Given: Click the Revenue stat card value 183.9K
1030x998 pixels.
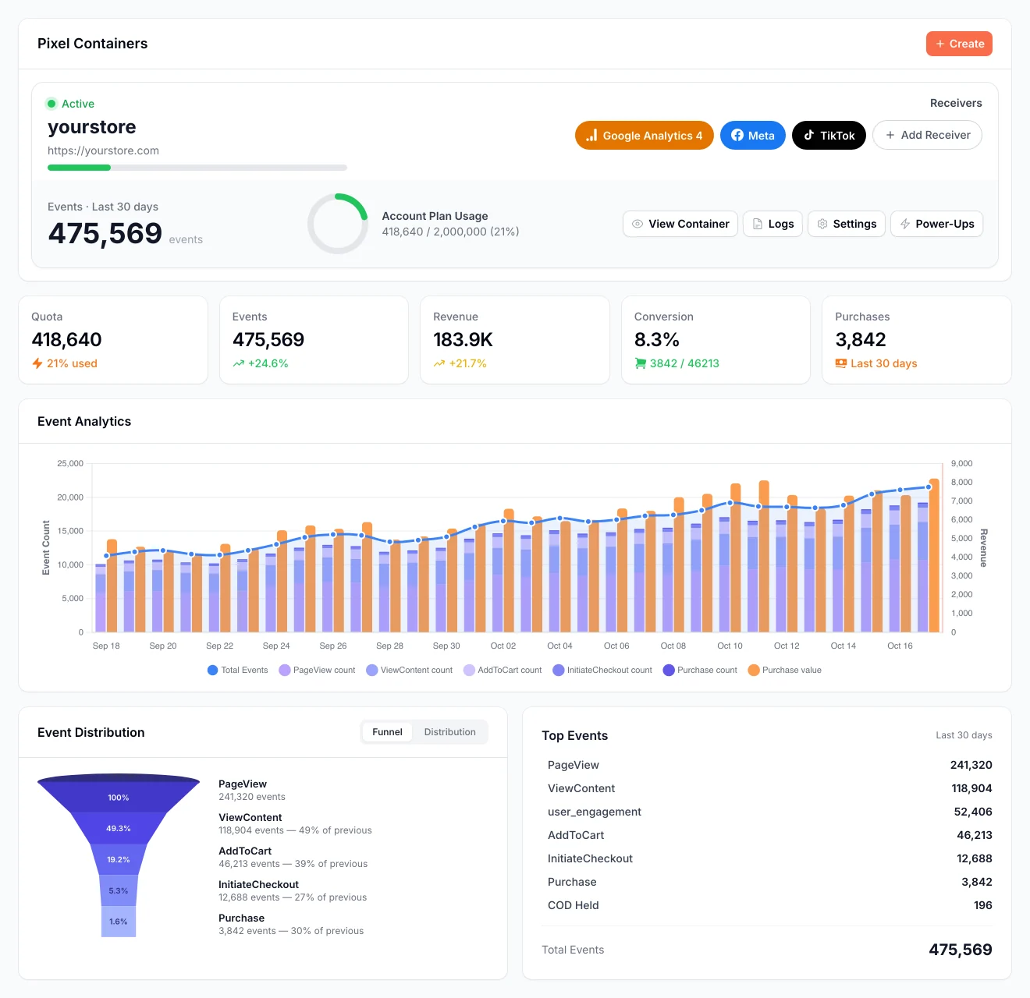Looking at the screenshot, I should [x=463, y=340].
